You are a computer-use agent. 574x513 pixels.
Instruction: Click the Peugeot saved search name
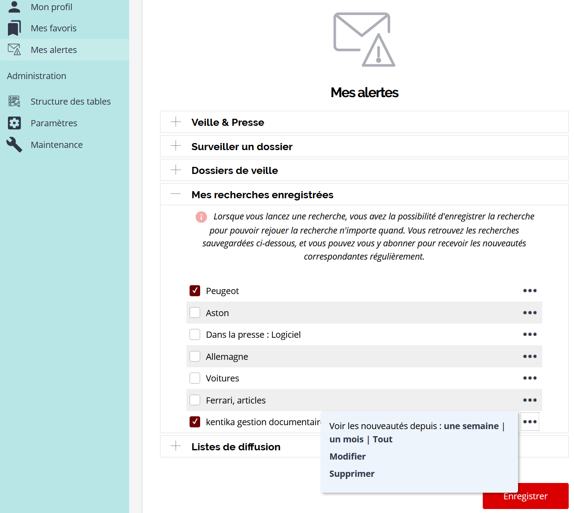click(222, 291)
